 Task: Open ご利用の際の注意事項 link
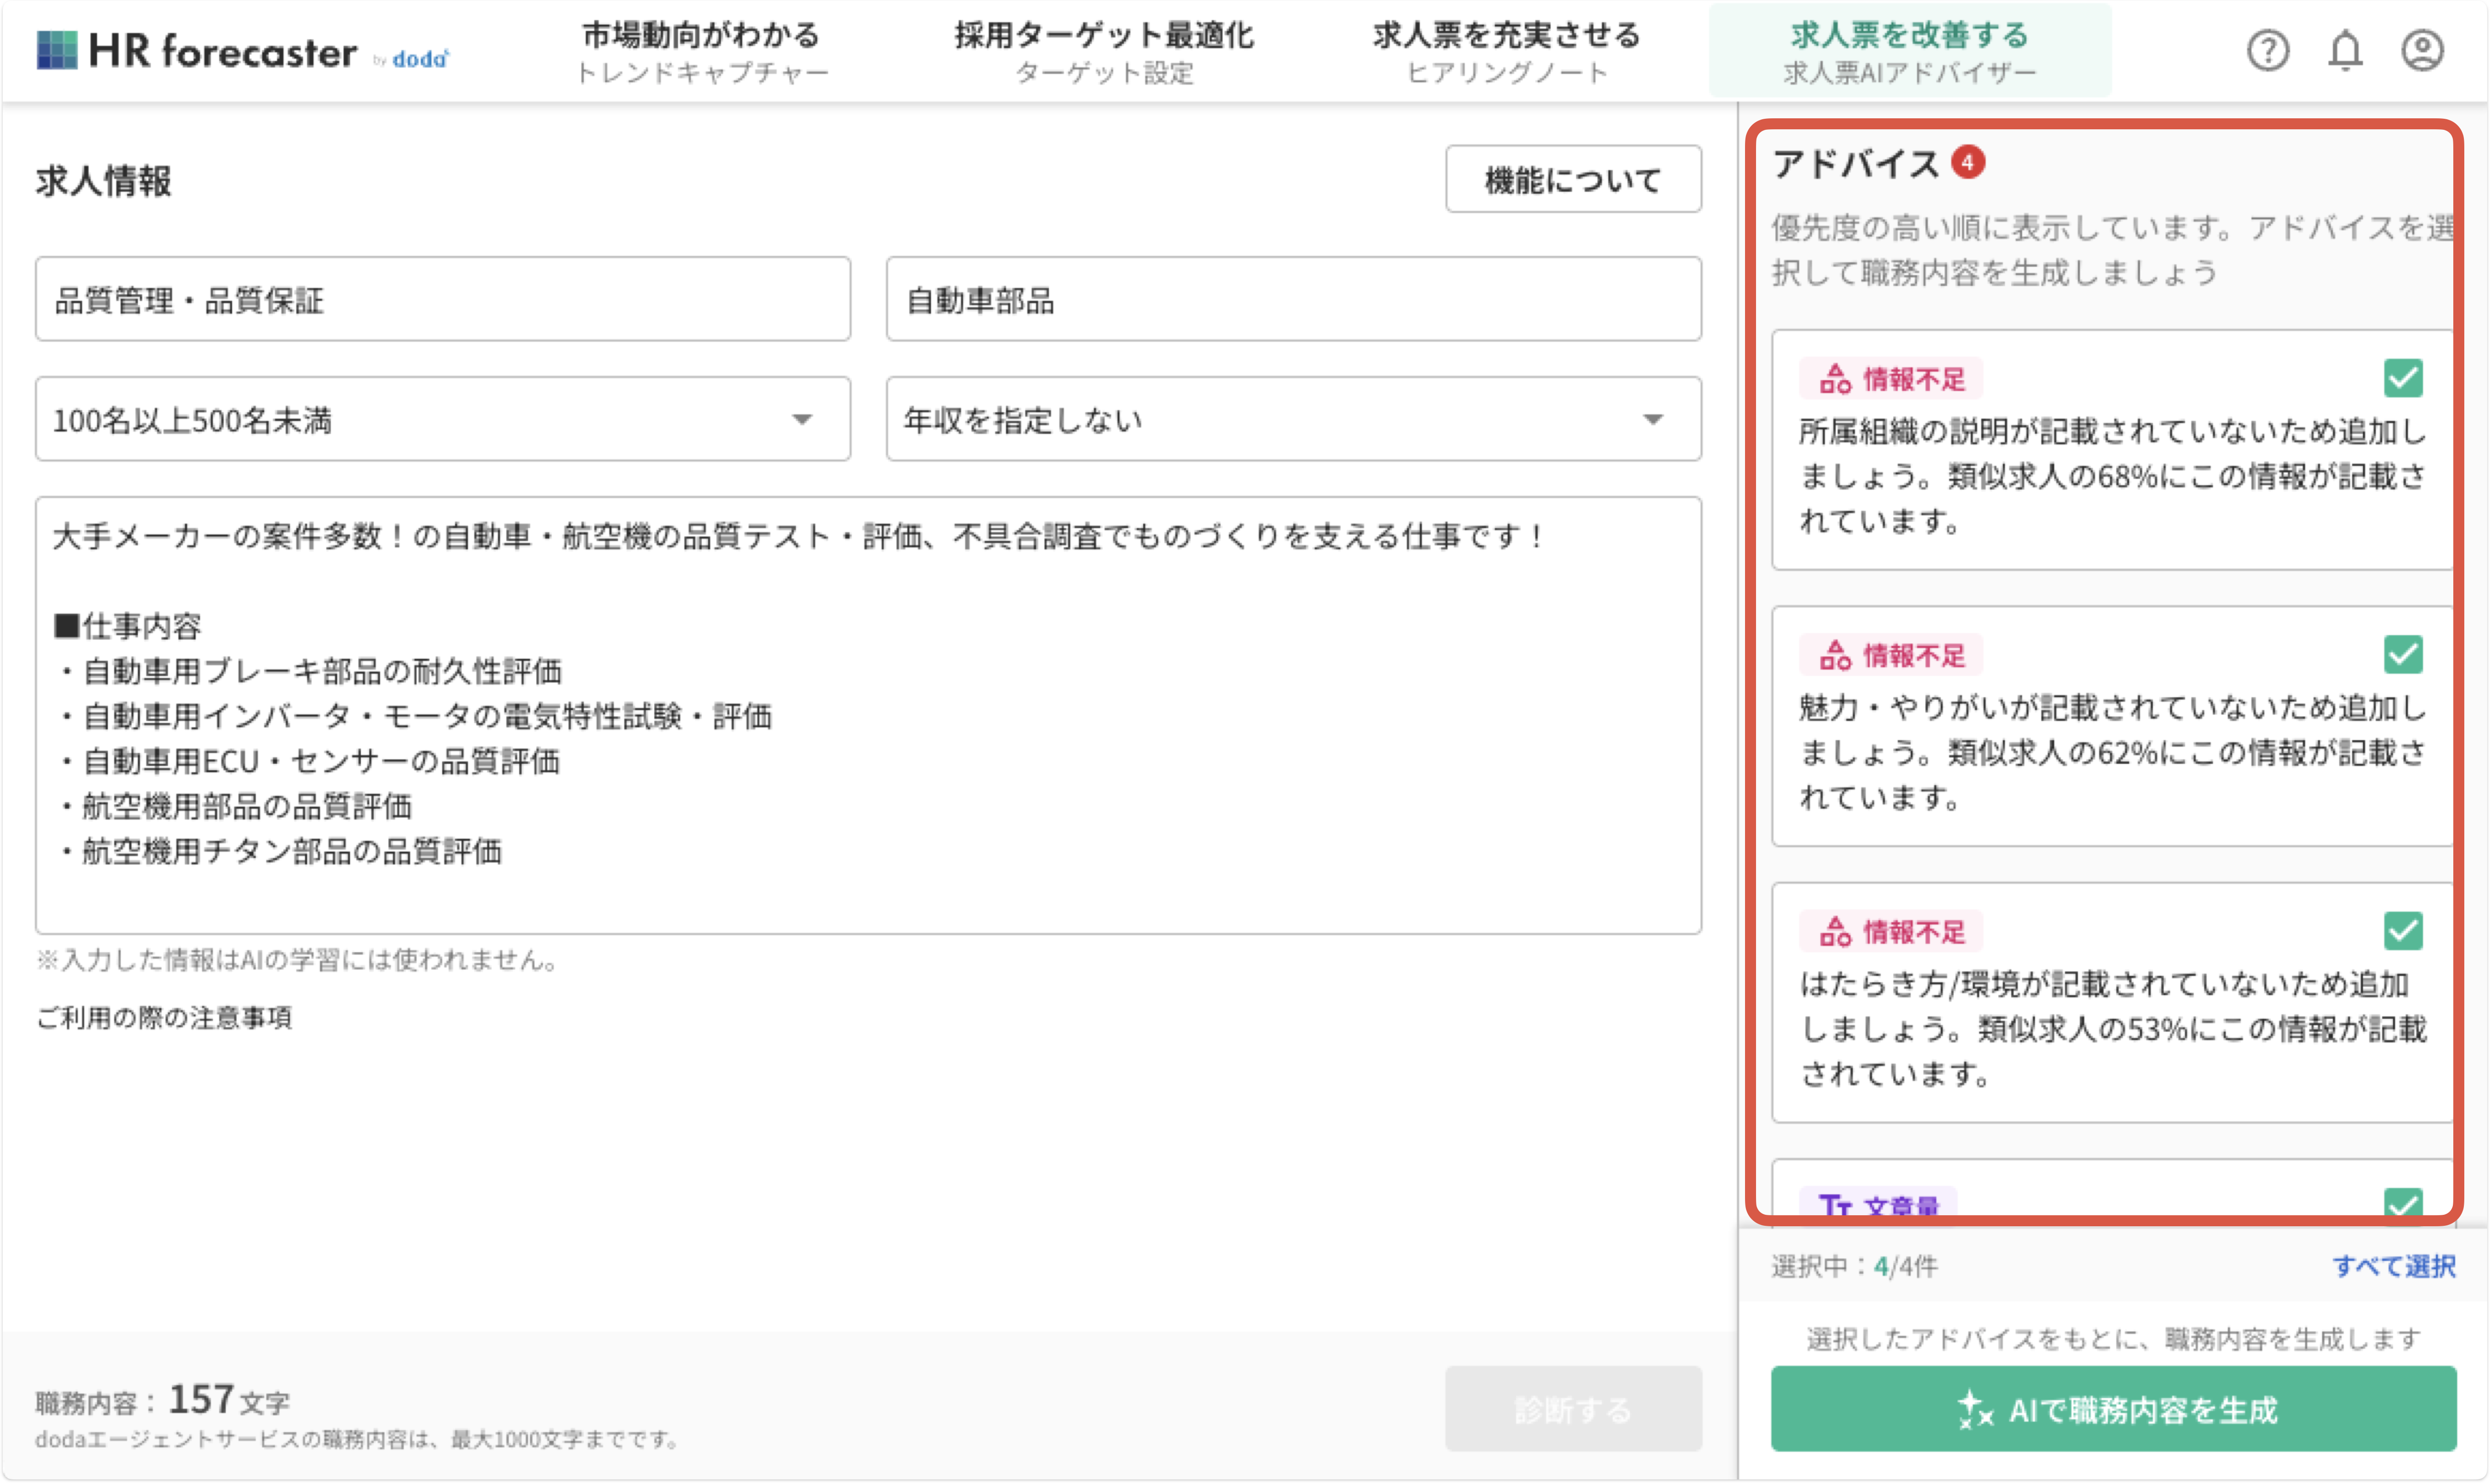(164, 1018)
